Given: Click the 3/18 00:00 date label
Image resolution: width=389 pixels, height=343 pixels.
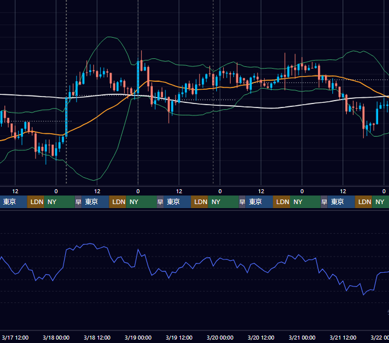Looking at the screenshot, I should pyautogui.click(x=56, y=337).
